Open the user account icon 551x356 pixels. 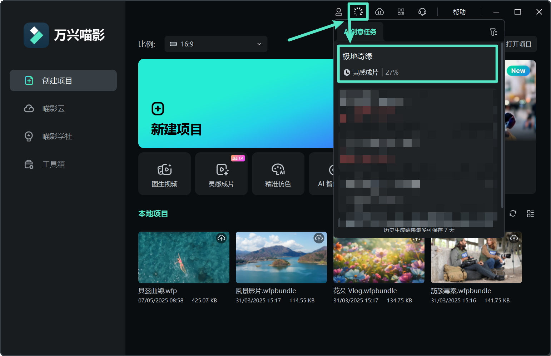(338, 12)
